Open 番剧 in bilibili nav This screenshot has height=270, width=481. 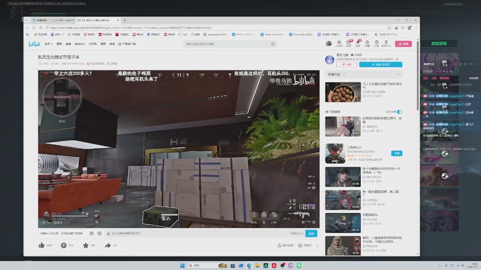(59, 44)
